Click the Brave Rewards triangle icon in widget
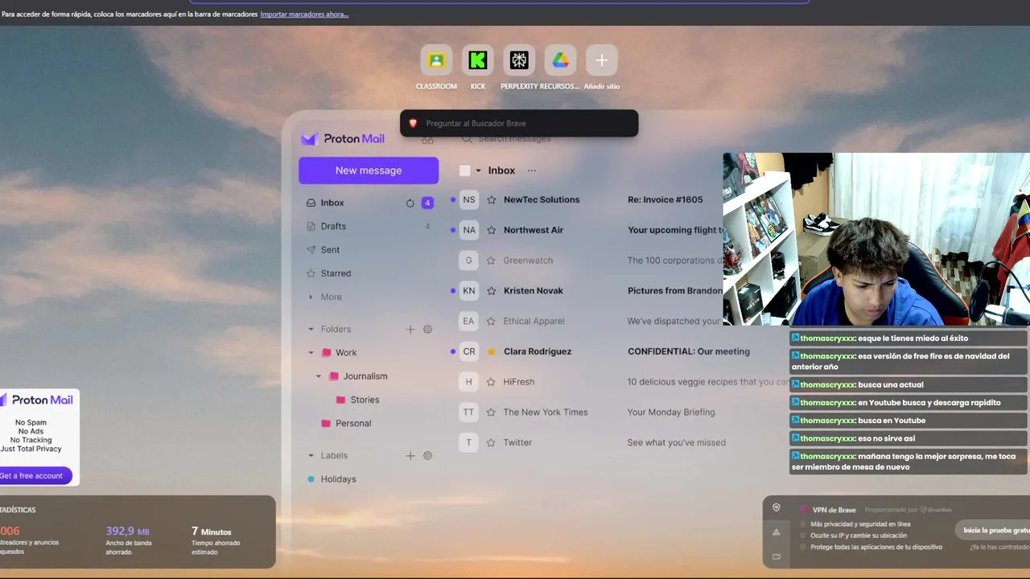 (x=777, y=532)
